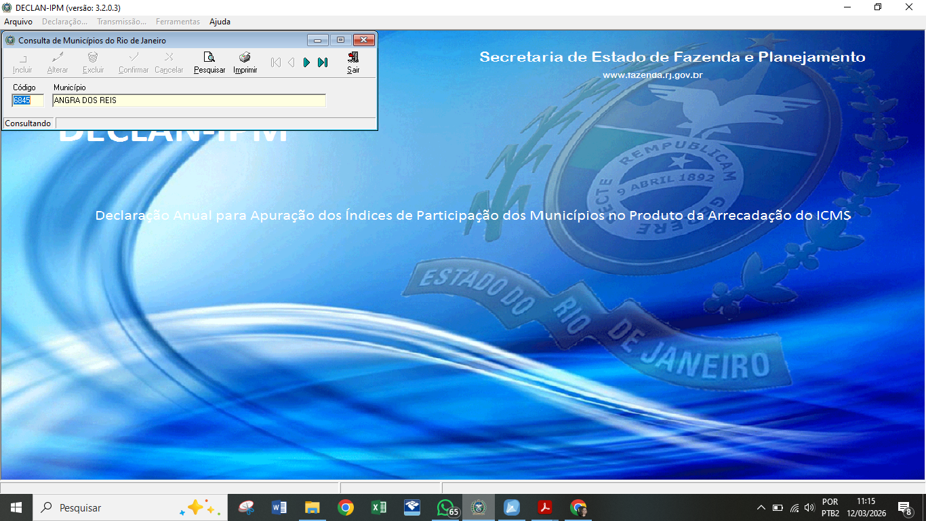Image resolution: width=926 pixels, height=521 pixels.
Task: Open Adobe Acrobat from the taskbar
Action: pyautogui.click(x=545, y=507)
